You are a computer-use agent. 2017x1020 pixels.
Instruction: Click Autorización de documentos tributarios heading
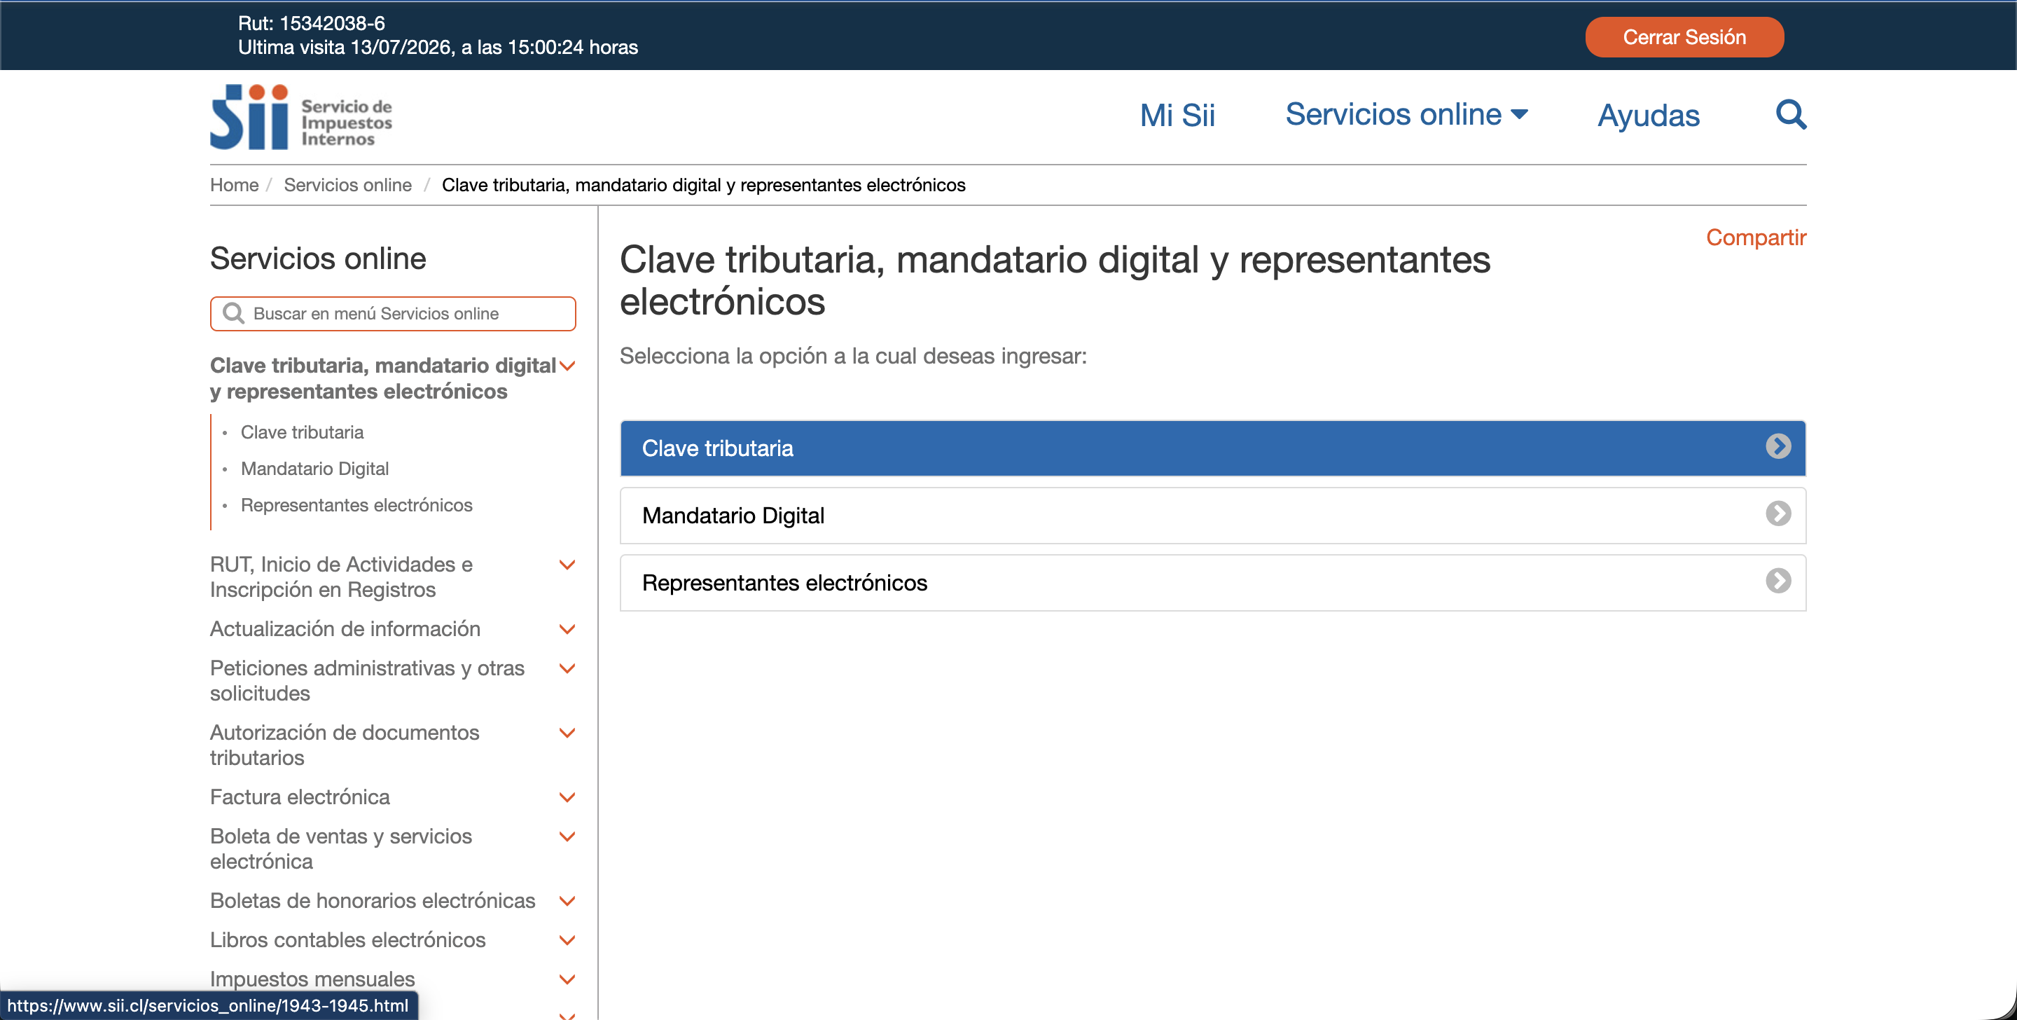[x=345, y=745]
